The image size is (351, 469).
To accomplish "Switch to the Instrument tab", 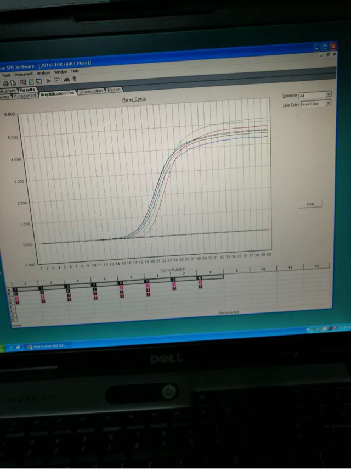I will click(8, 91).
